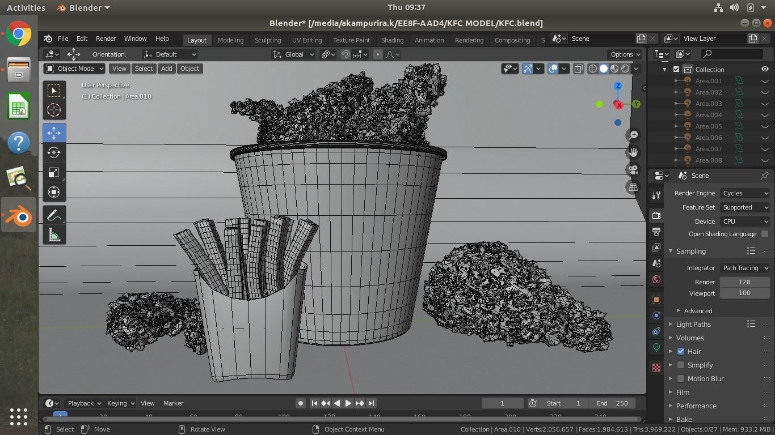Open the File menu
This screenshot has height=435, width=775.
(x=63, y=39)
